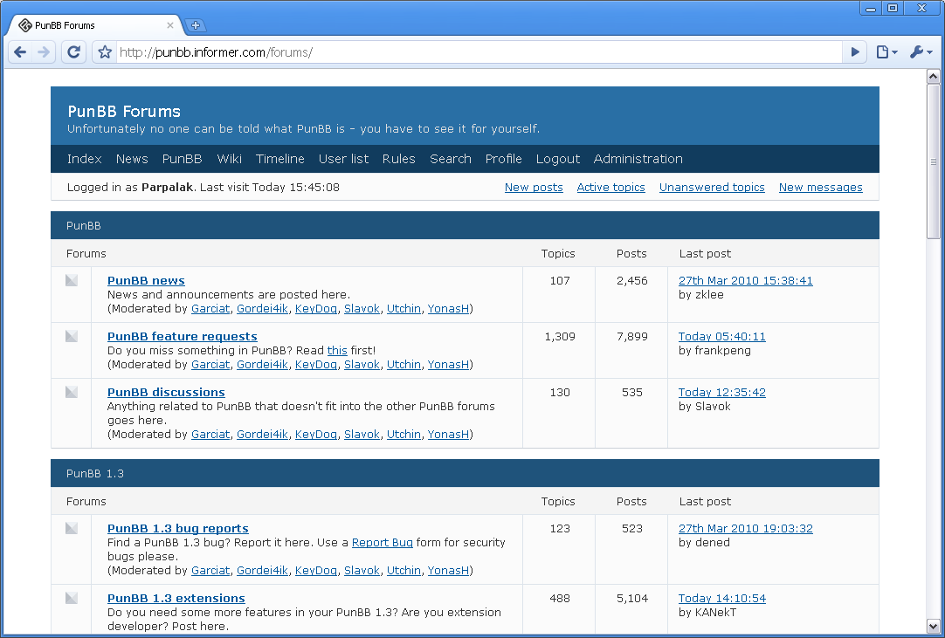
Task: Click the Active topics link
Action: 611,188
